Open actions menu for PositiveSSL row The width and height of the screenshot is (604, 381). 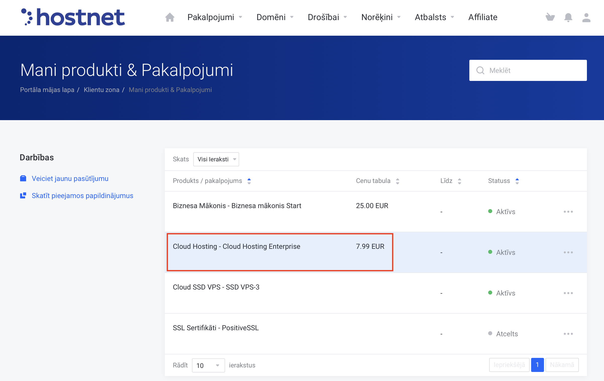point(568,334)
